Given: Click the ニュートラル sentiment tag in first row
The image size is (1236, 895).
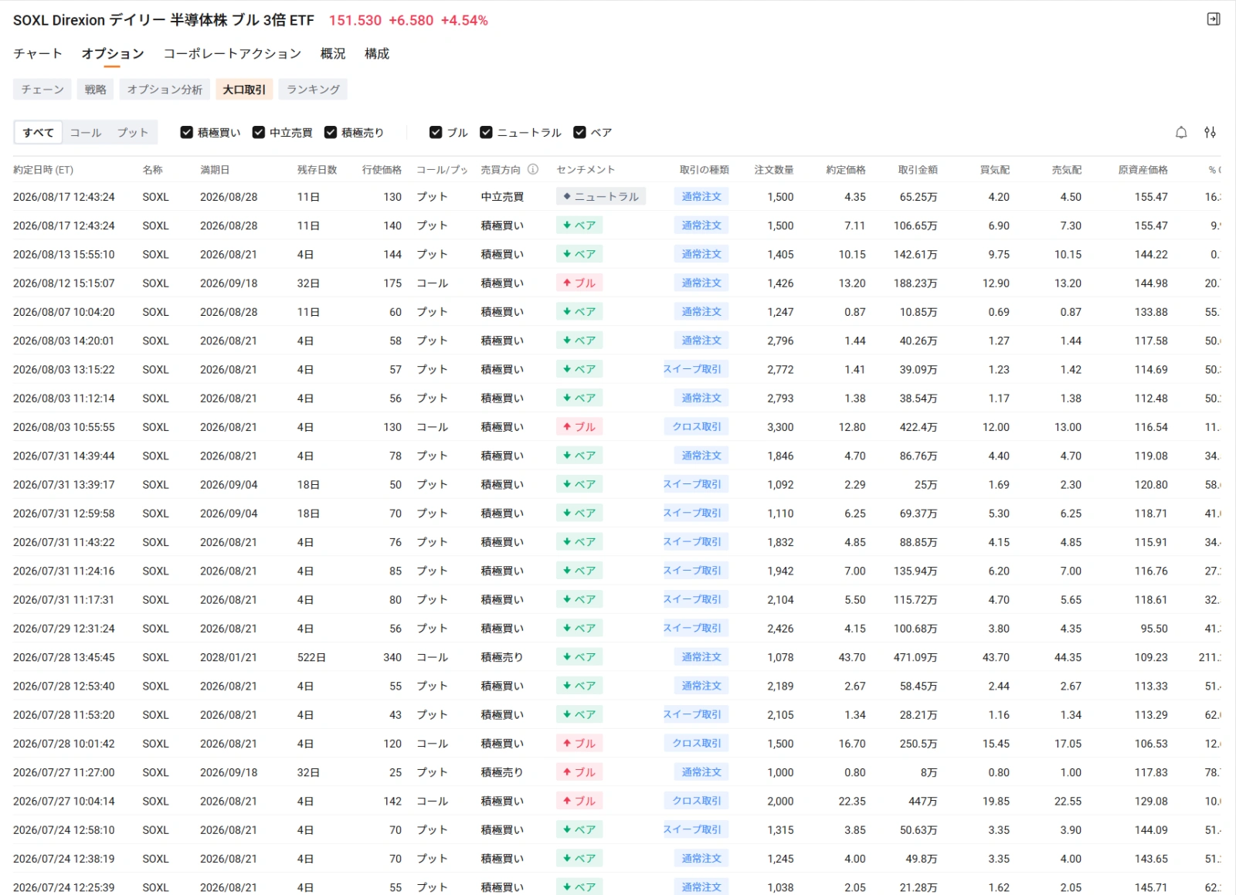Looking at the screenshot, I should click(601, 197).
